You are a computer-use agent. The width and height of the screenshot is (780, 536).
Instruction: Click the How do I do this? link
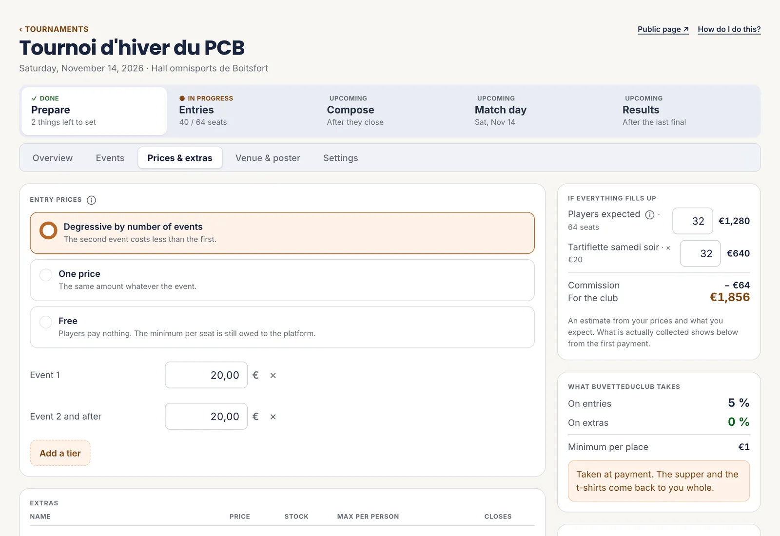729,29
